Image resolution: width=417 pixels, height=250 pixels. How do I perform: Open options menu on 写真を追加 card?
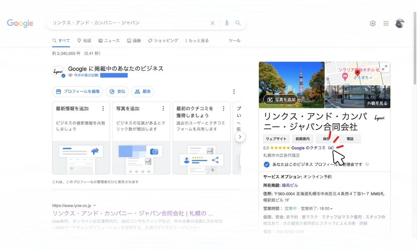click(163, 108)
